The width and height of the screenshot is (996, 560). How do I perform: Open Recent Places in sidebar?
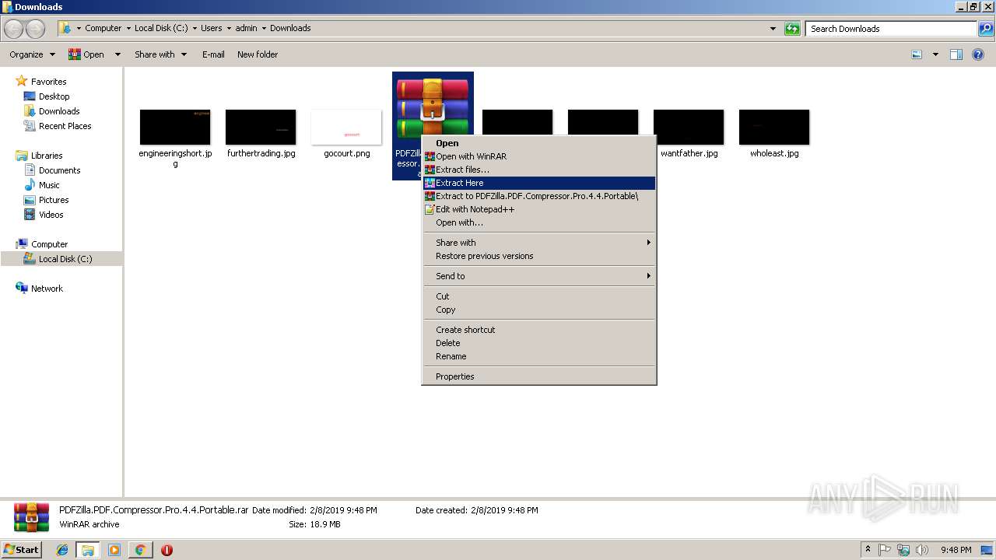pos(65,126)
